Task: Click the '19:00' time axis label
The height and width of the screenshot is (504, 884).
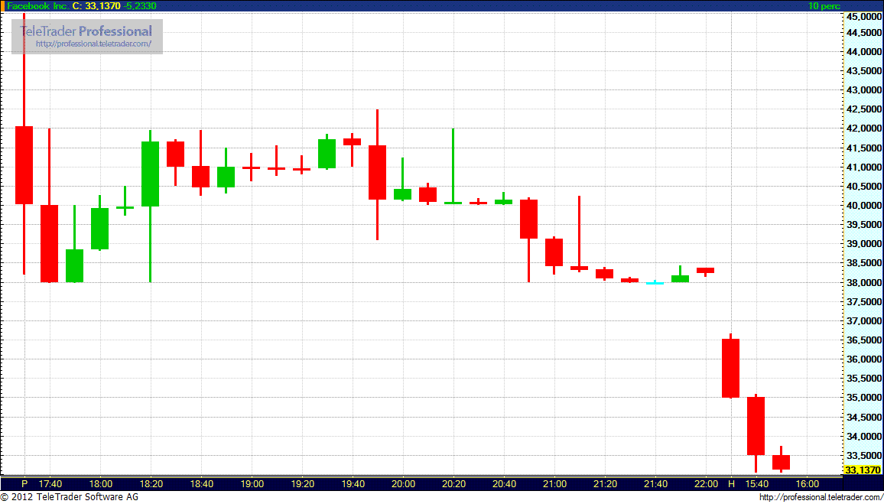Action: click(x=252, y=483)
